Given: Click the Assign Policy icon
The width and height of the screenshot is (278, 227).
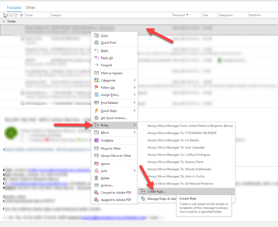Looking at the screenshot, I should [96, 95].
